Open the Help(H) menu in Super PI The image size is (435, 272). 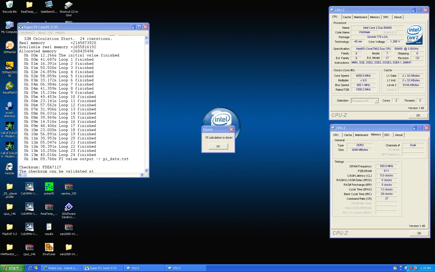60,33
